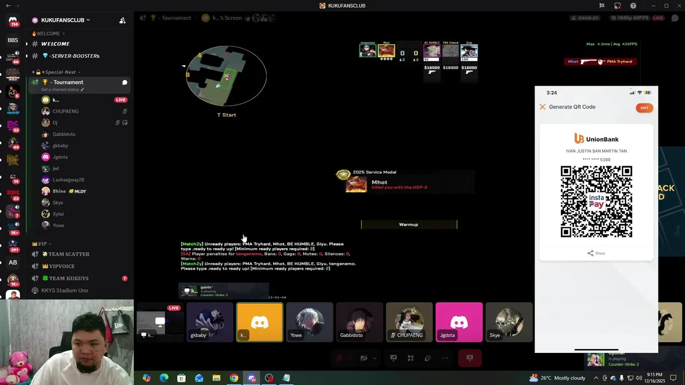Open OBS Studio from the taskbar

pos(269,378)
